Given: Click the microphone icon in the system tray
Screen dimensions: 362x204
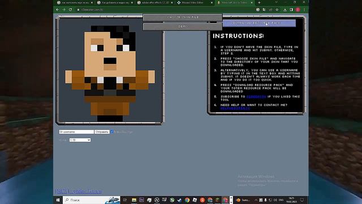Looking at the screenshot, I should tap(265, 200).
